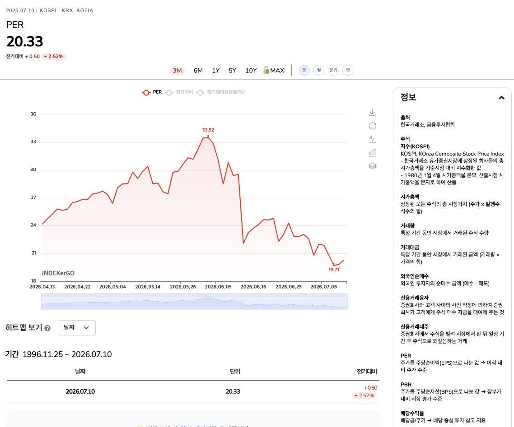
Task: Click the 거래량 info heading
Action: (x=407, y=225)
